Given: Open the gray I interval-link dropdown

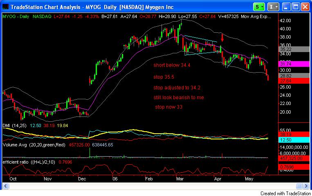Looking at the screenshot, I should pos(273,7).
